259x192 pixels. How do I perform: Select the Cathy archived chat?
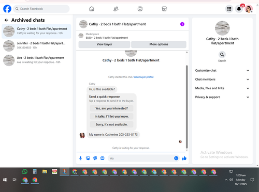pyautogui.click(x=36, y=31)
